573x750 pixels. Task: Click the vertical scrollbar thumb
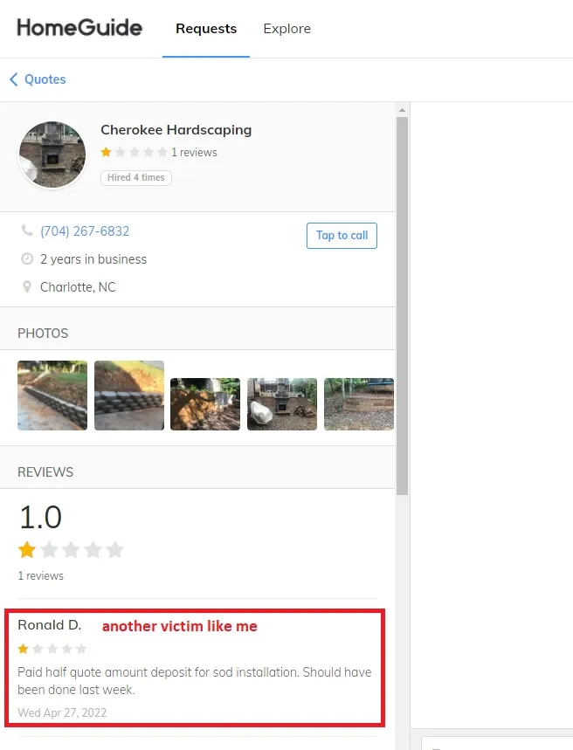[402, 306]
